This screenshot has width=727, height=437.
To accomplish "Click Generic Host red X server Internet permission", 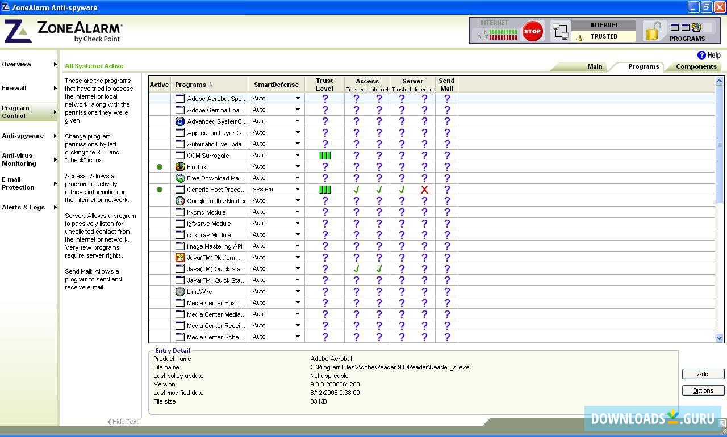I will click(x=424, y=190).
